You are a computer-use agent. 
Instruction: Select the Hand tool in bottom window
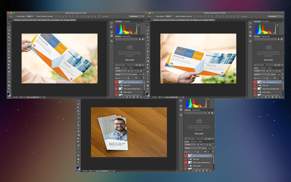point(78,159)
